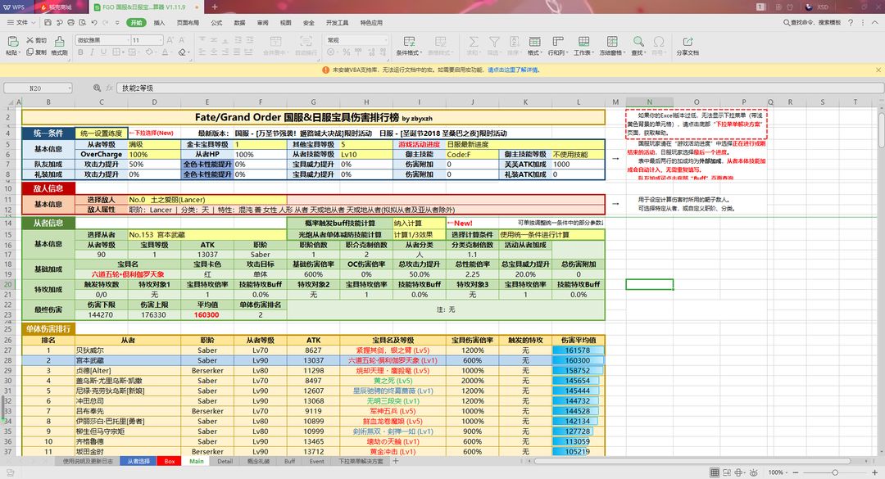Screen dimensions: 885x479
Task: Click the Undo arrow icon
Action: pos(94,23)
